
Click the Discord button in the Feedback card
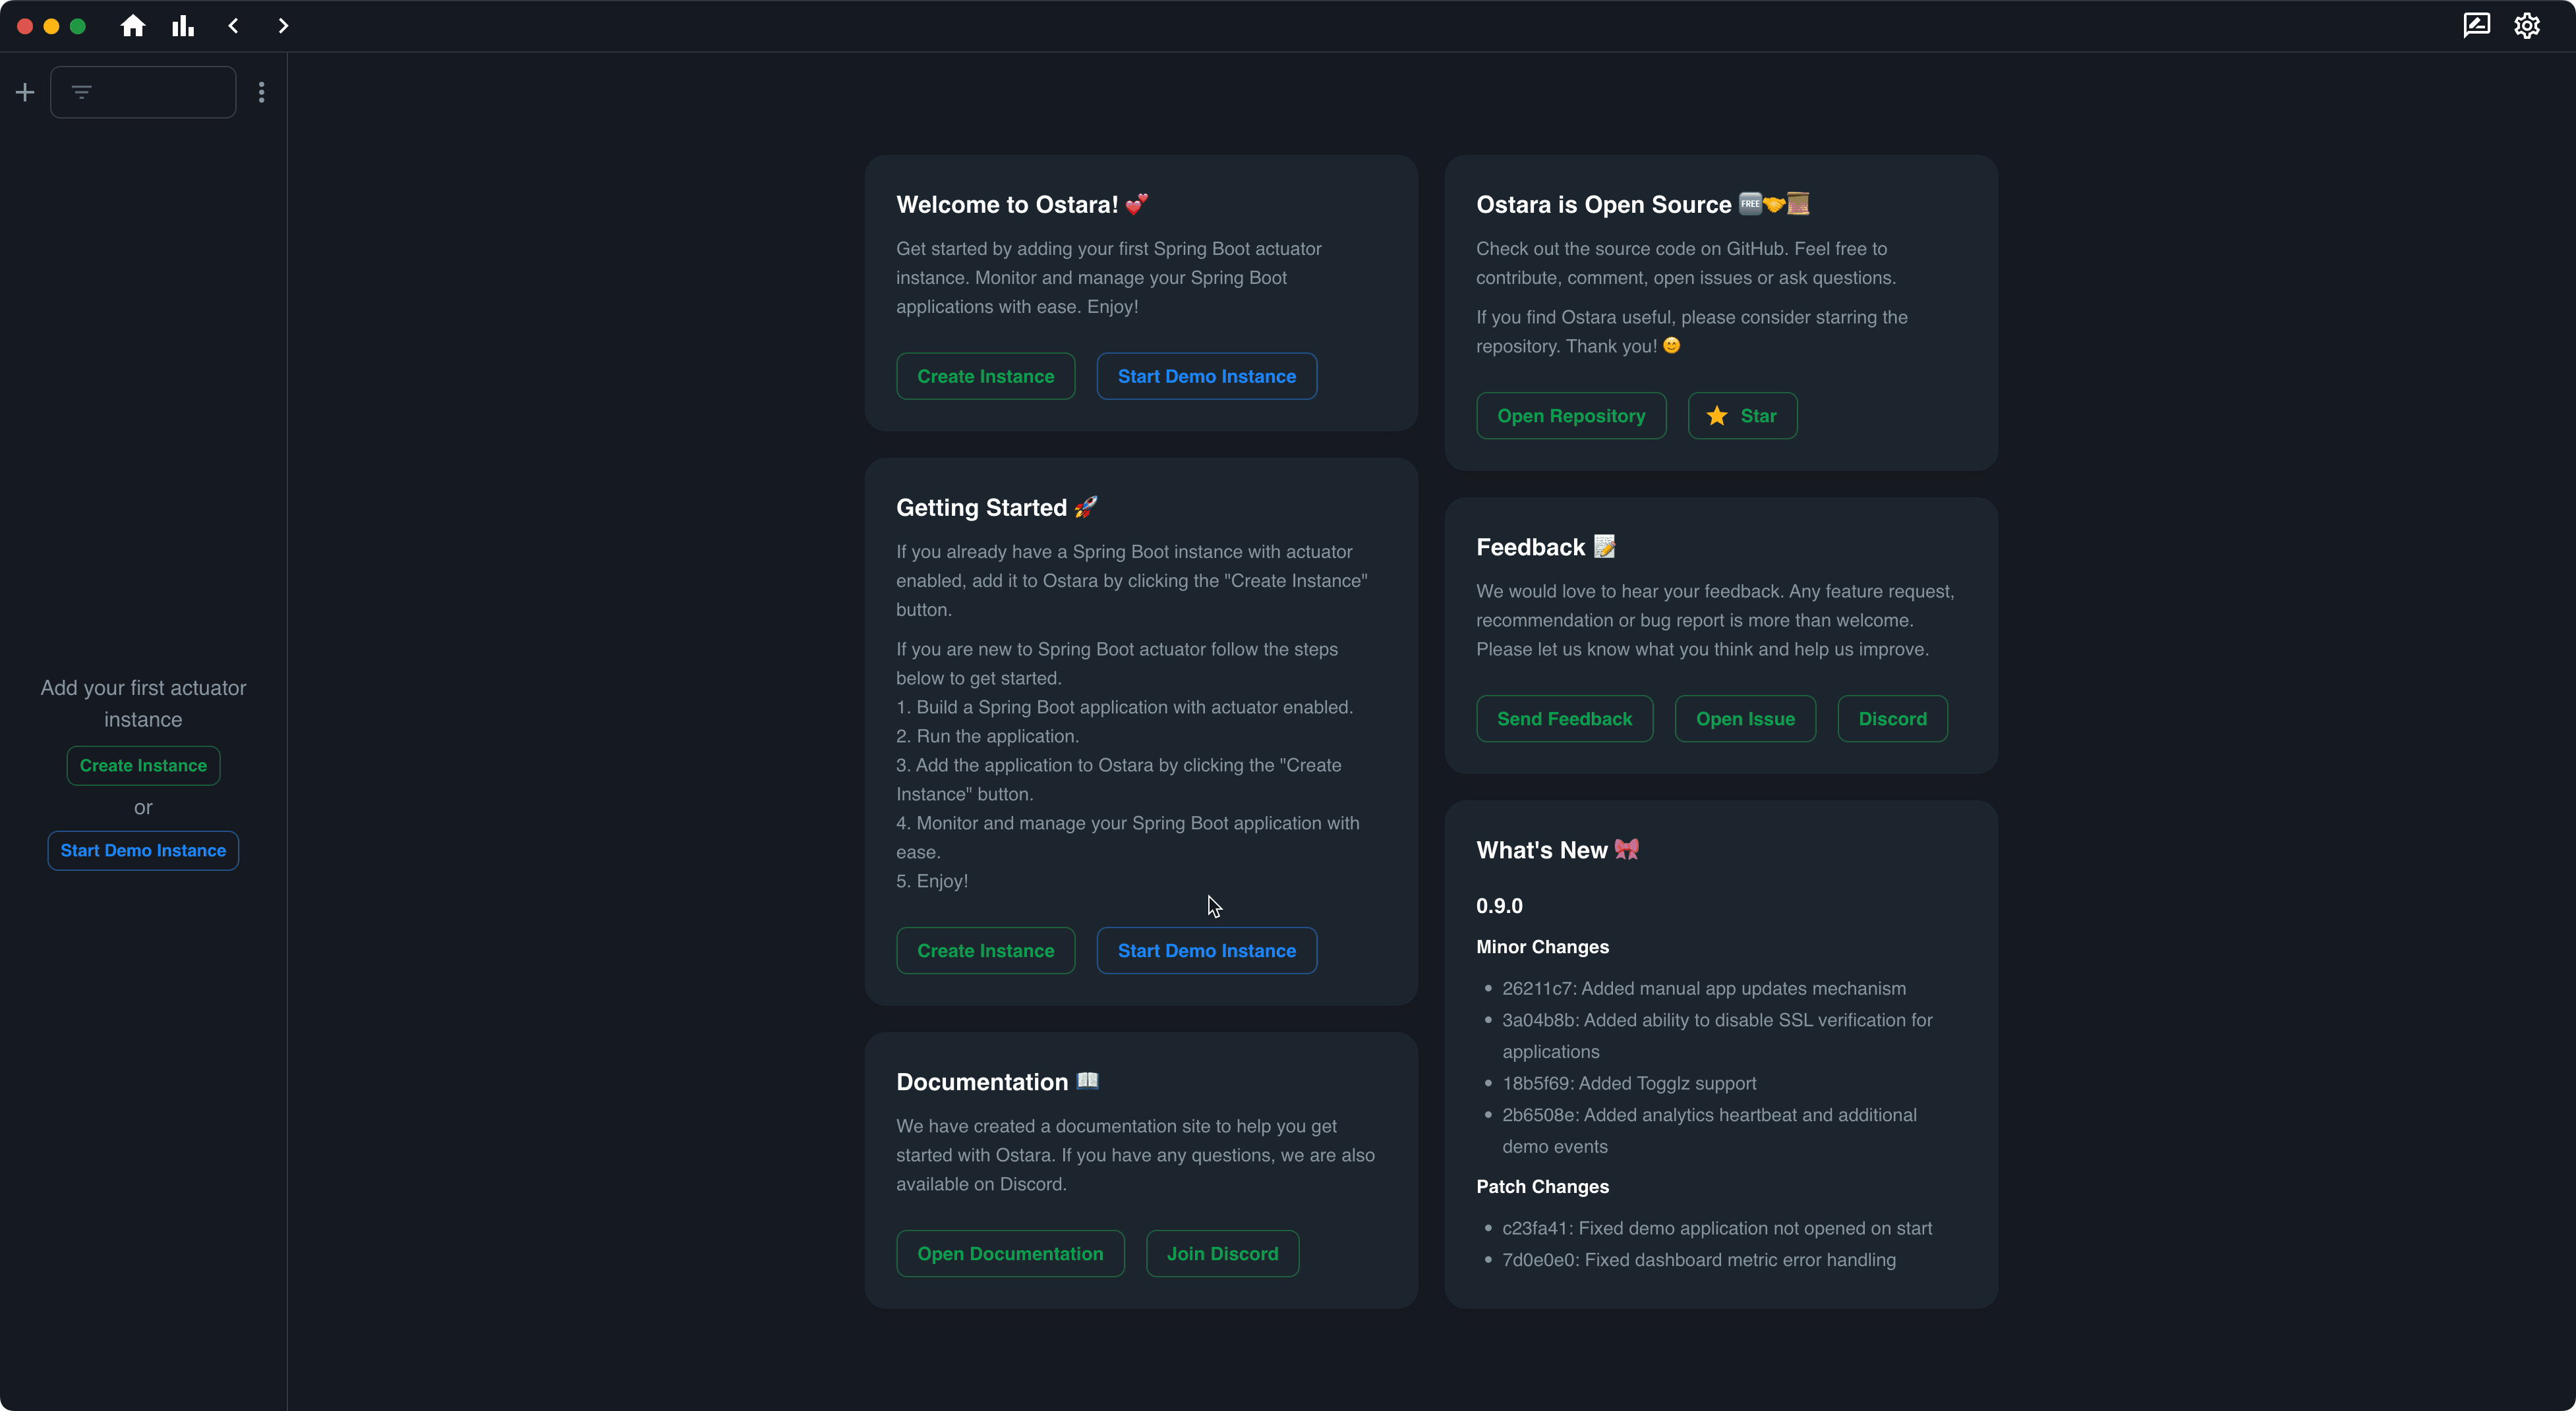point(1892,719)
